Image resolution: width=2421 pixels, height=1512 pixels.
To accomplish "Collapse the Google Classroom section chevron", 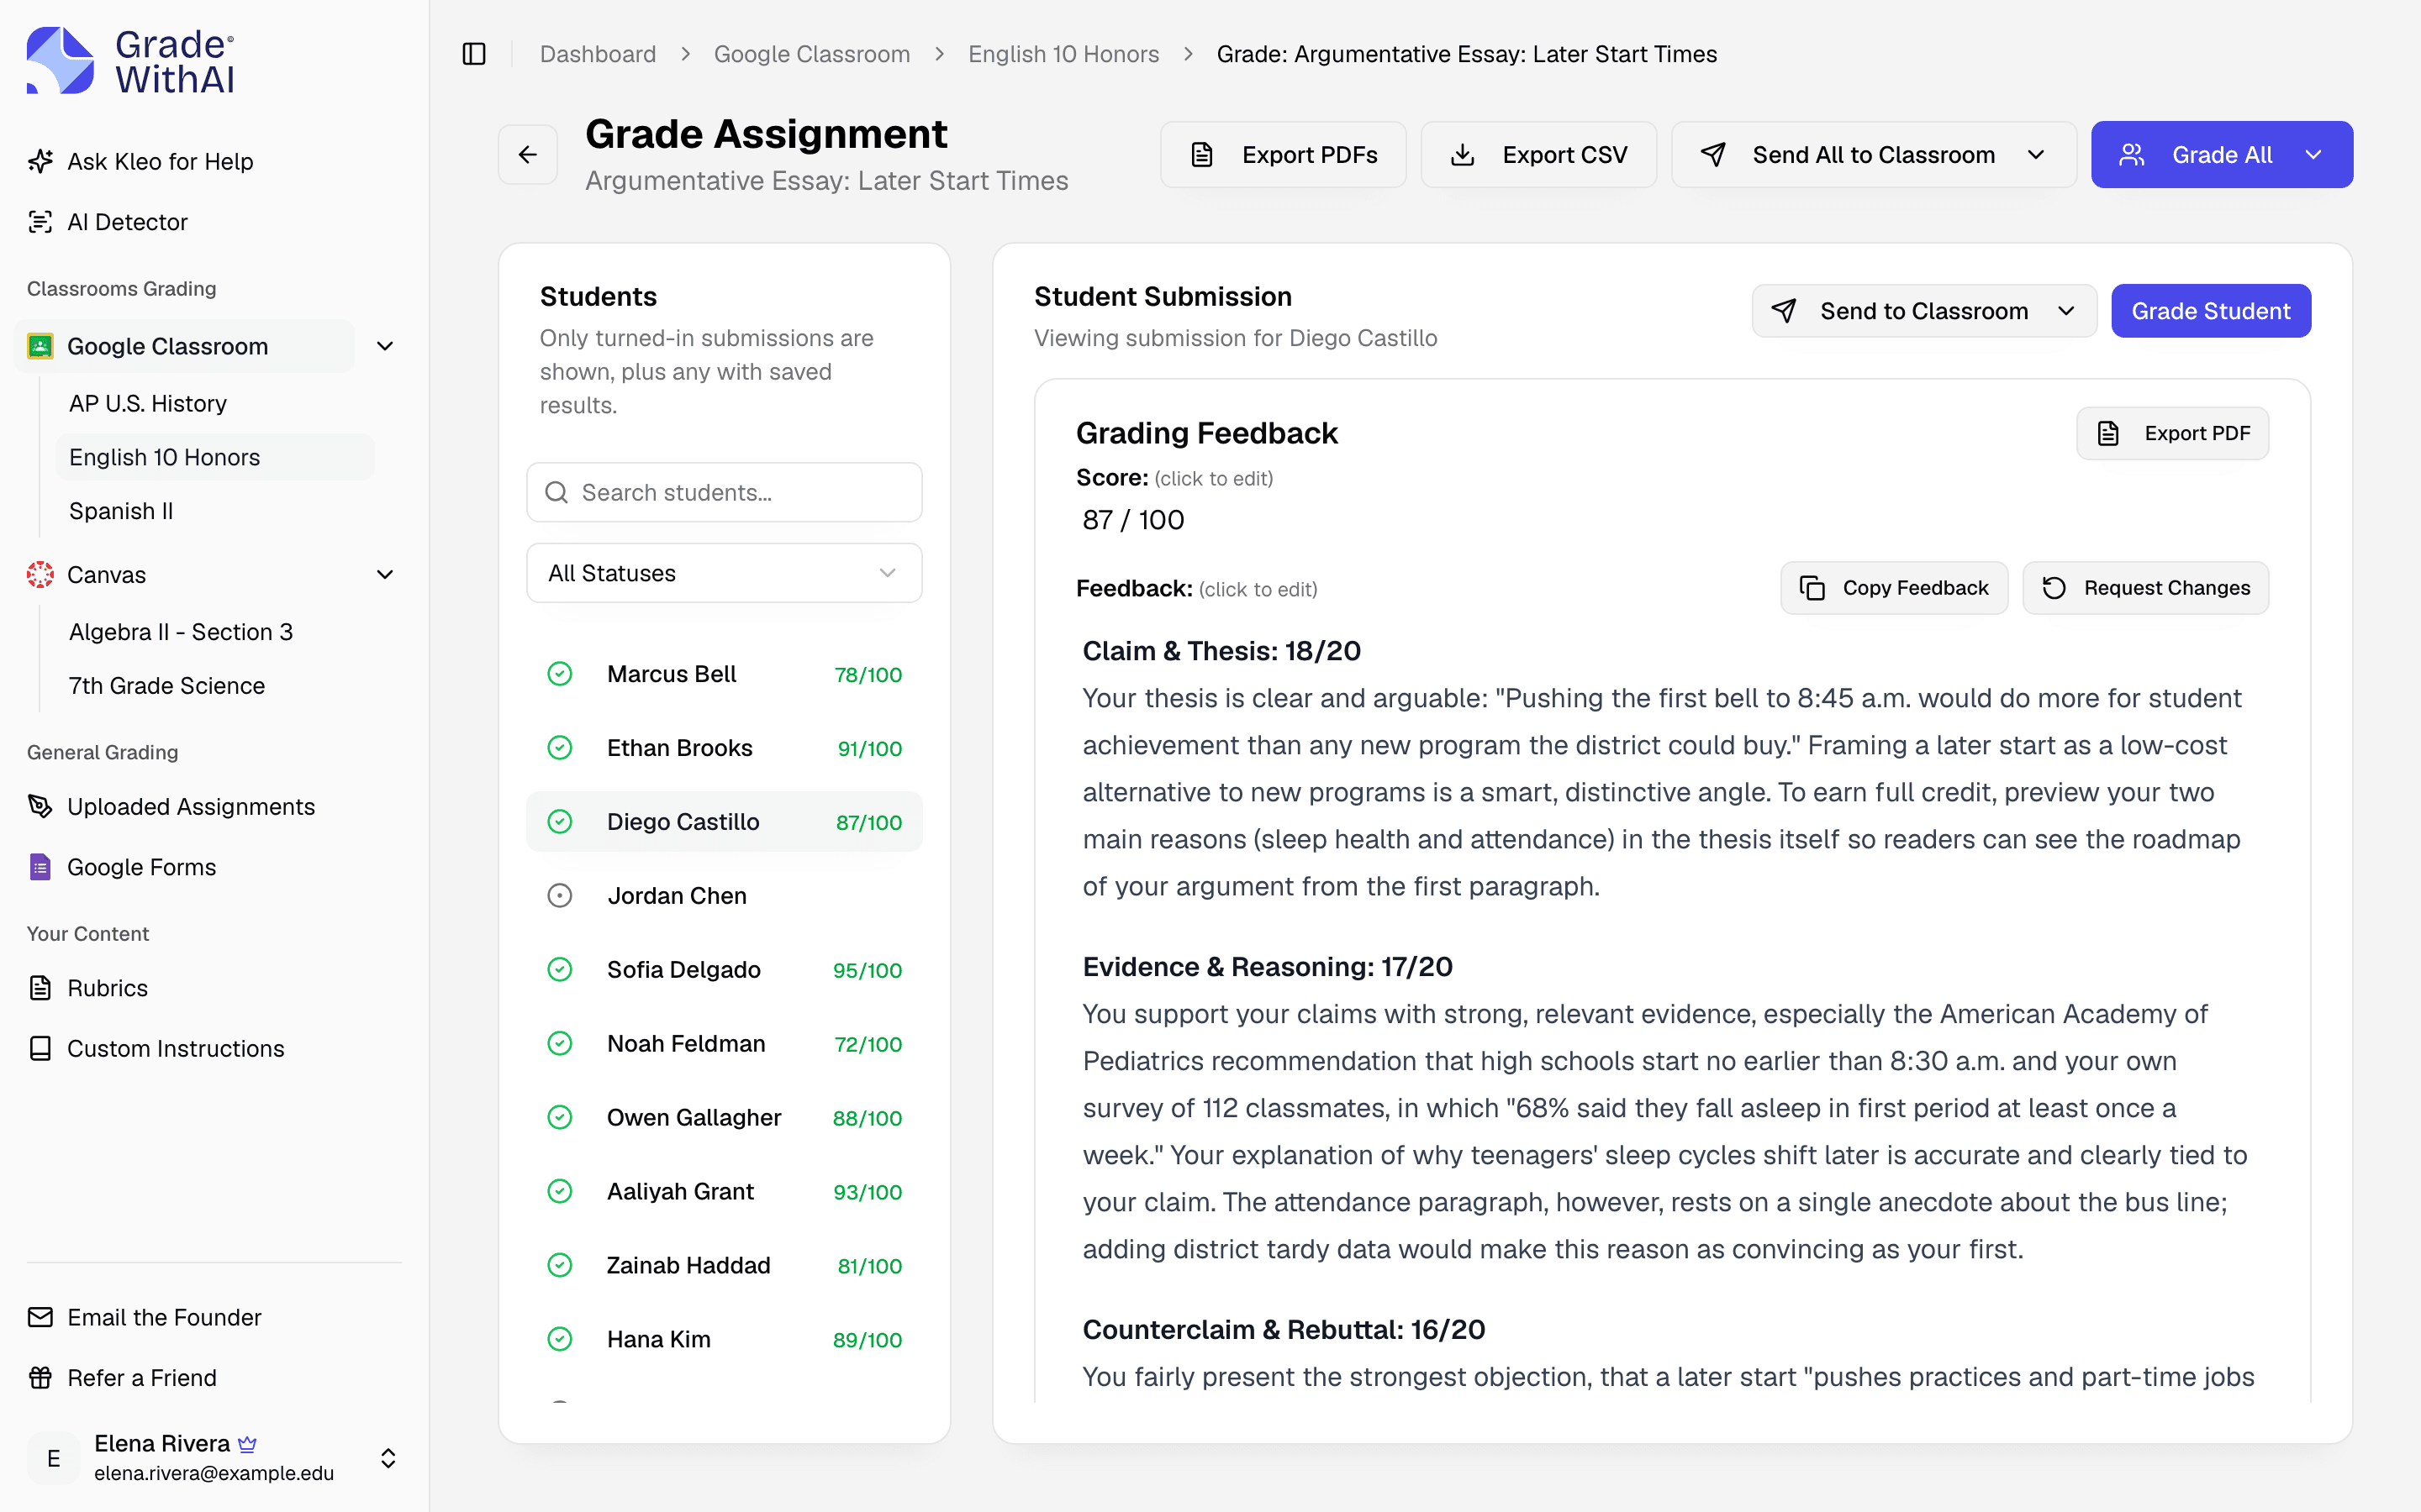I will tap(385, 346).
